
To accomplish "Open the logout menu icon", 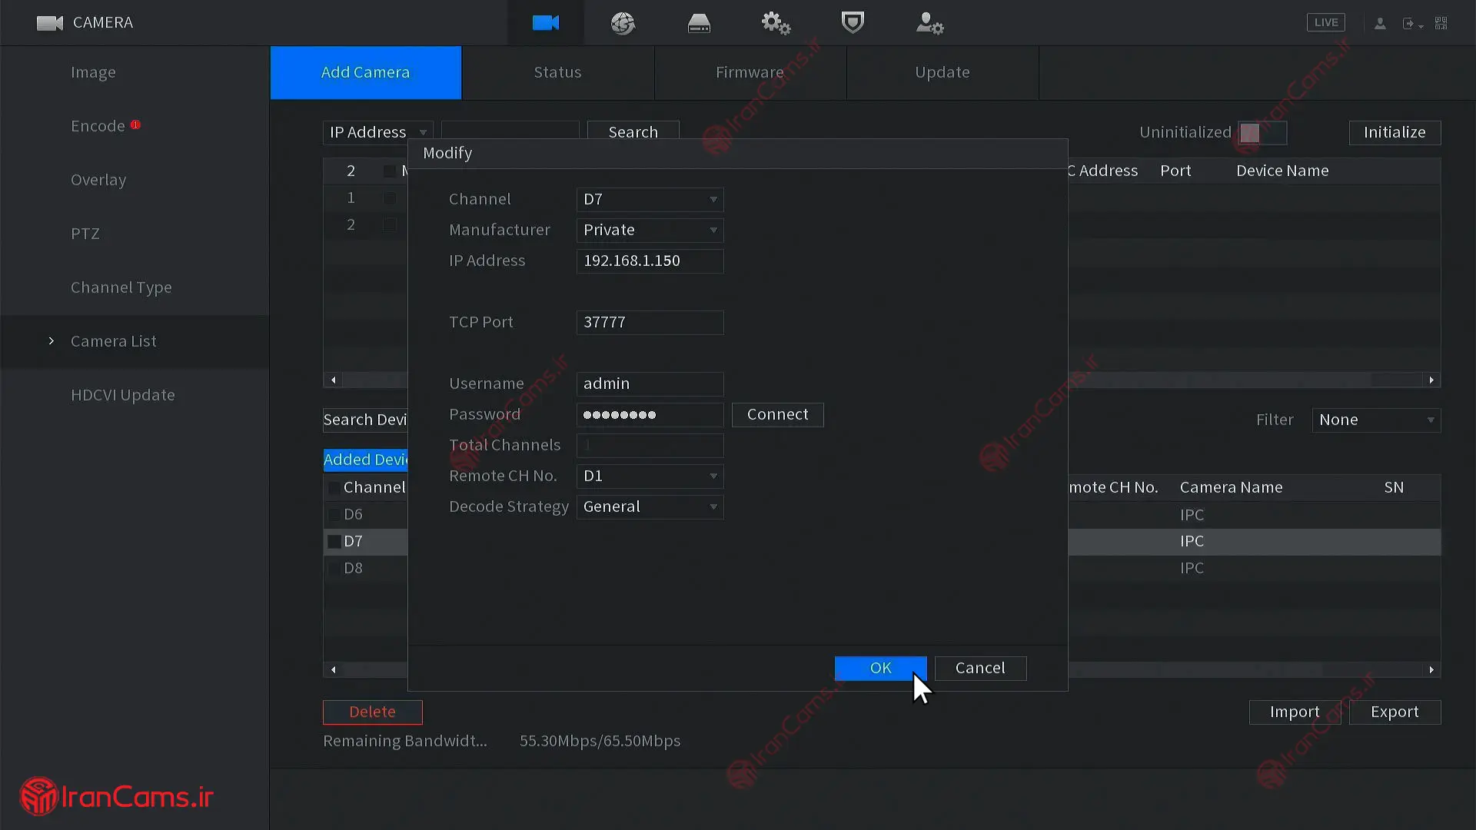I will coord(1411,24).
